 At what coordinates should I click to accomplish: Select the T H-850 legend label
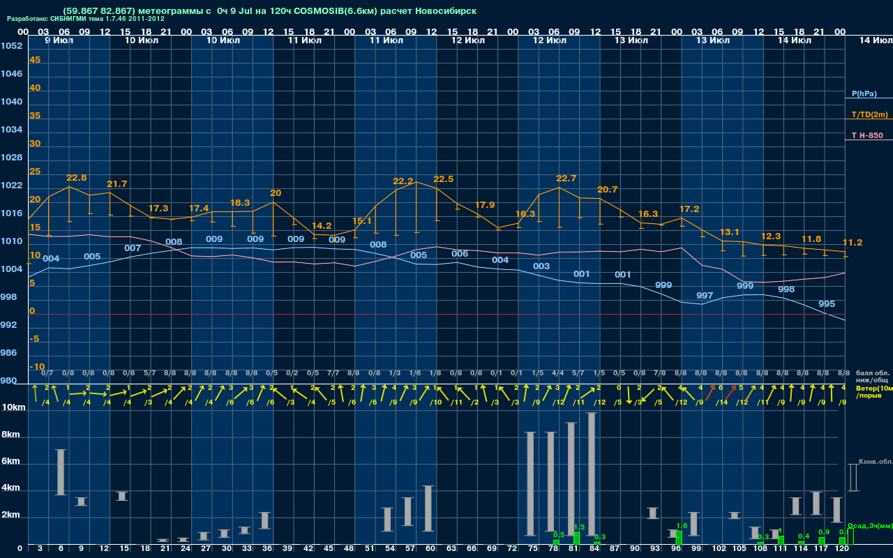[x=867, y=135]
